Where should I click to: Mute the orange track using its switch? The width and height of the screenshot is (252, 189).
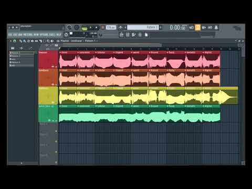pos(56,85)
